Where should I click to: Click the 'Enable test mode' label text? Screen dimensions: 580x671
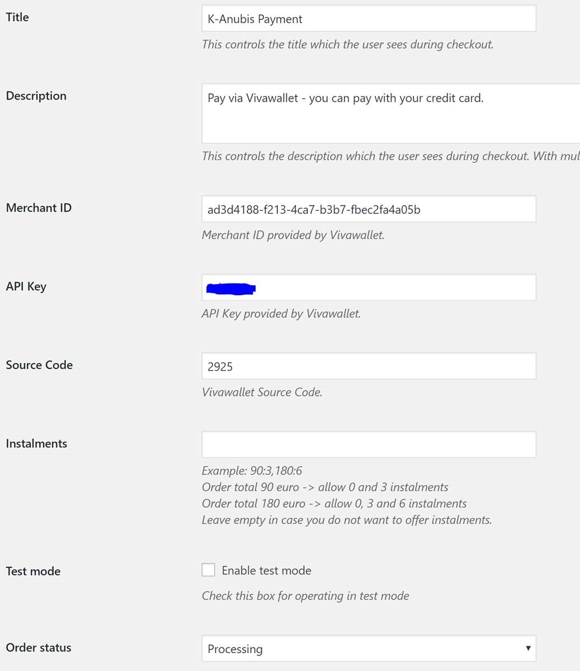click(x=266, y=570)
